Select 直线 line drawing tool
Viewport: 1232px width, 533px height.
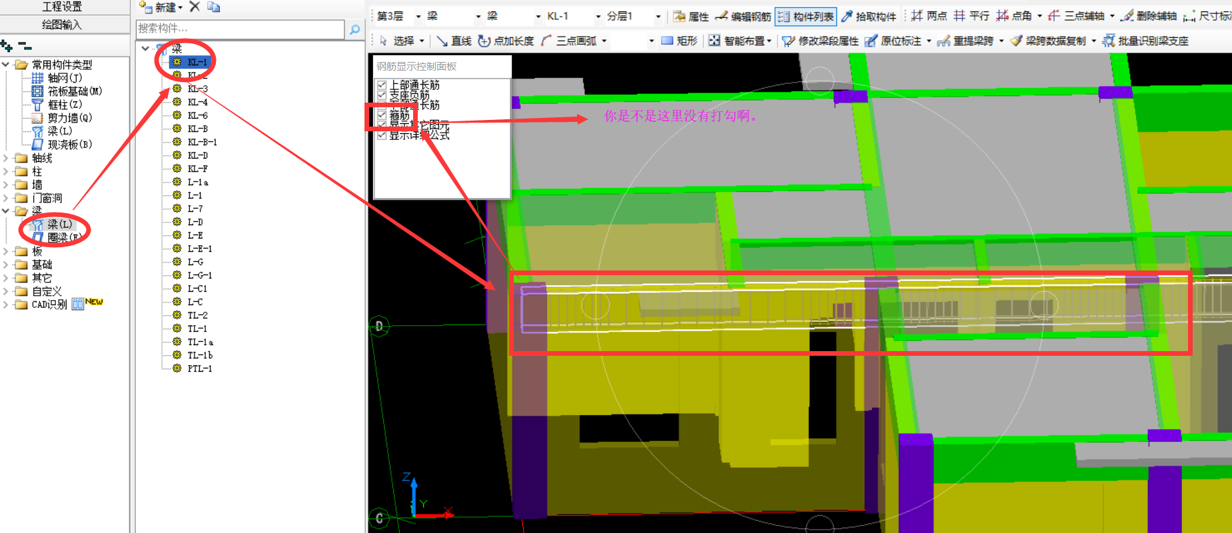tap(454, 41)
